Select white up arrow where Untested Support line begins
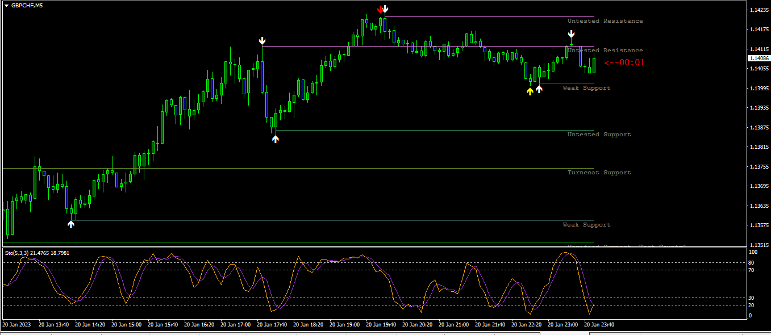Viewport: 771px width, 335px height. point(276,139)
